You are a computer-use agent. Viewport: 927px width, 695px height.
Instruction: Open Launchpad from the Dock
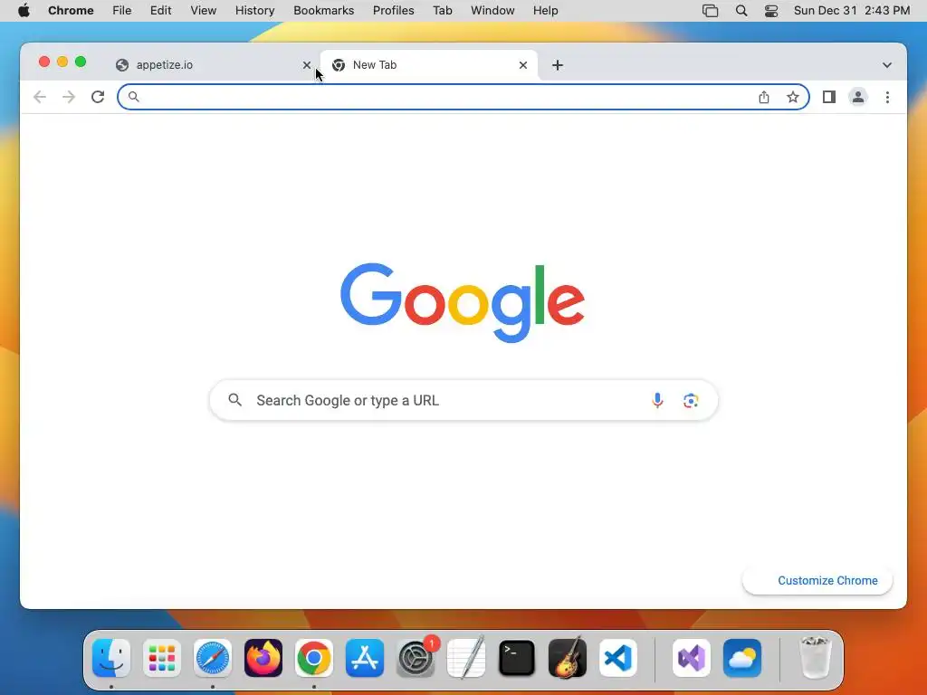point(162,658)
